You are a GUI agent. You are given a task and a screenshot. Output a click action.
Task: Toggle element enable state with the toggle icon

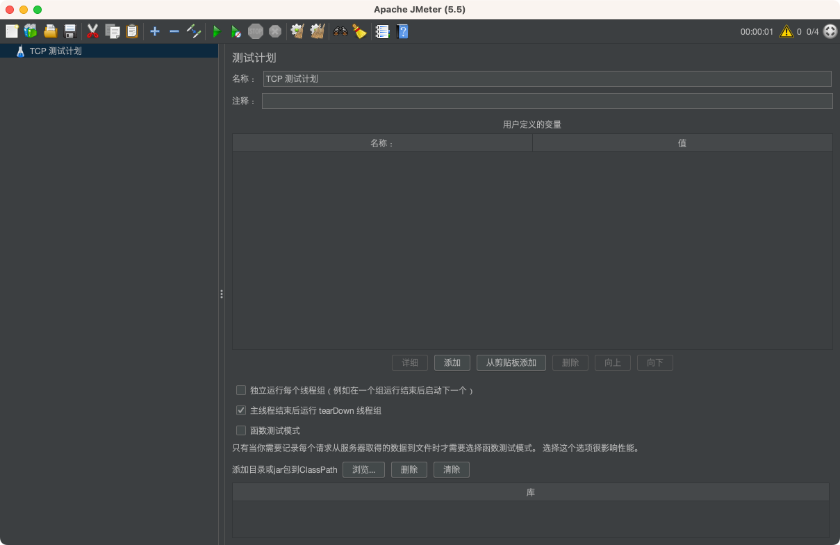[193, 31]
